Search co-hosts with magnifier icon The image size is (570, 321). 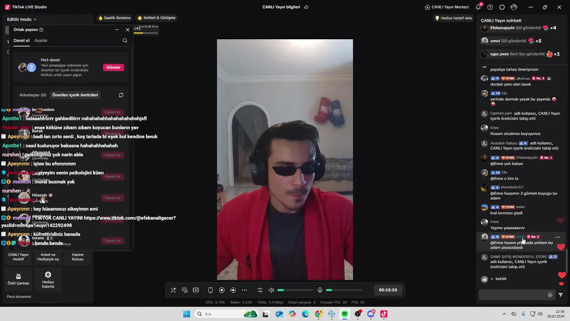125,41
